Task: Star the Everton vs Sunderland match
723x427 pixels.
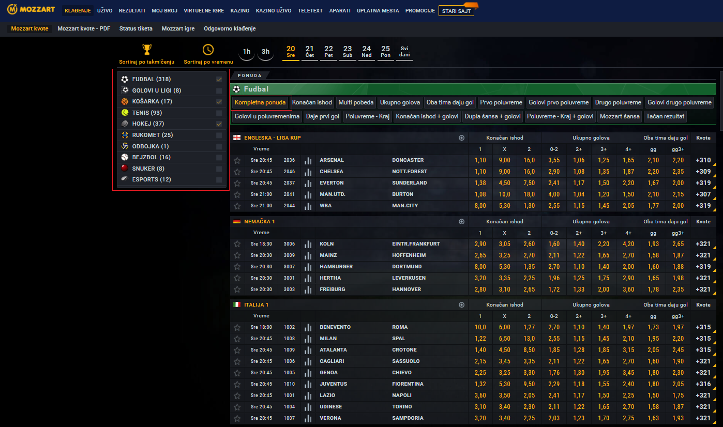Action: [x=237, y=183]
